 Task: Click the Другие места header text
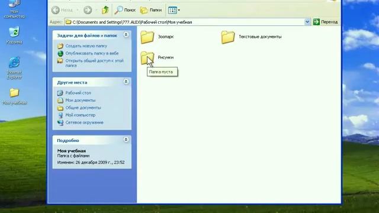(72, 82)
